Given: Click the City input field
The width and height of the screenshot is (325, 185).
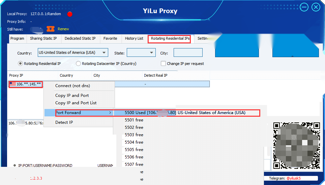Looking at the screenshot, I should (188, 52).
